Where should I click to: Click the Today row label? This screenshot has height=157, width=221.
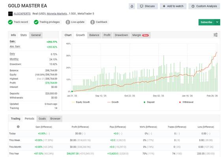(x=12, y=133)
